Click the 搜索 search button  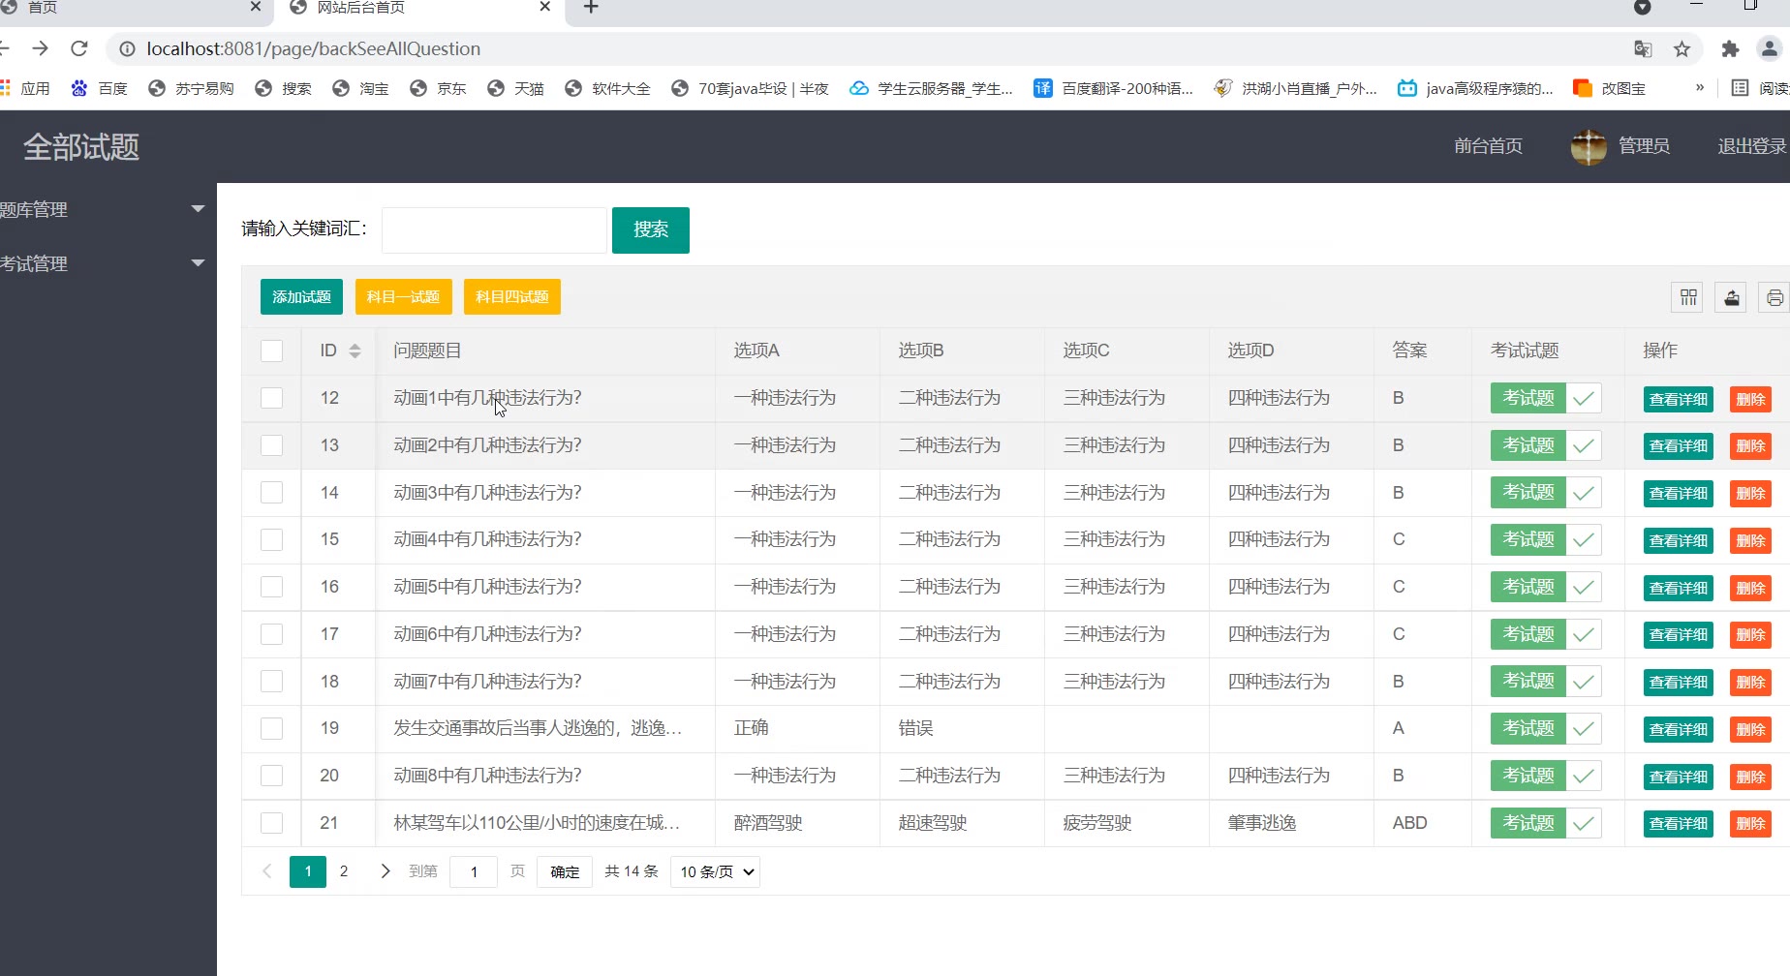651,229
